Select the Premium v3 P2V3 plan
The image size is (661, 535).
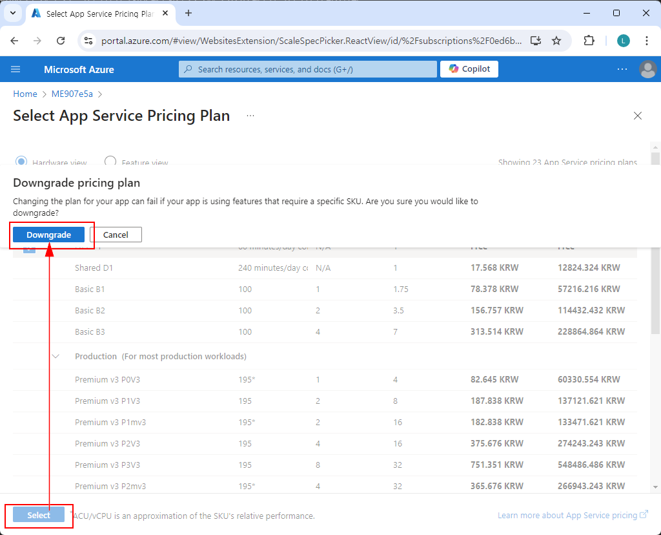click(x=325, y=444)
